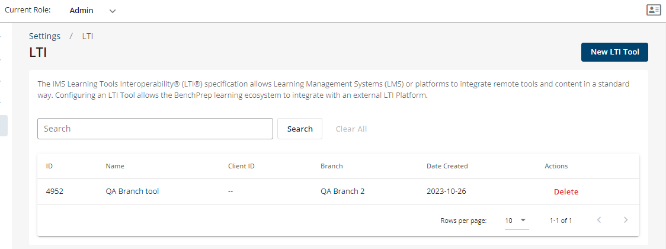Click the Branch column header
The width and height of the screenshot is (666, 249).
pyautogui.click(x=331, y=166)
